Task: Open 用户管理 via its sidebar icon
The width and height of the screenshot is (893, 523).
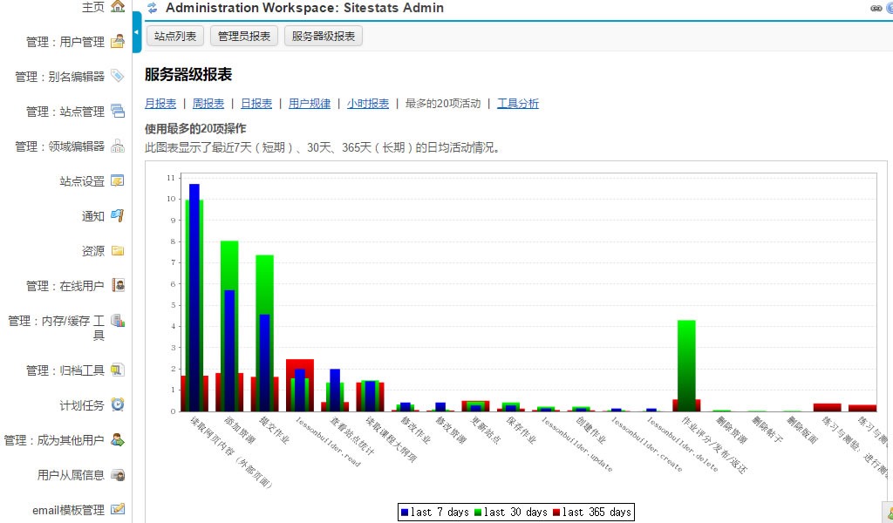Action: coord(118,41)
